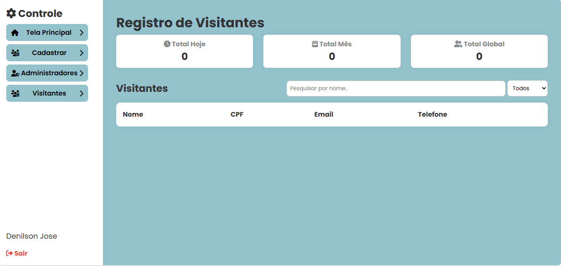Click the gear icon beside Controle

[11, 13]
